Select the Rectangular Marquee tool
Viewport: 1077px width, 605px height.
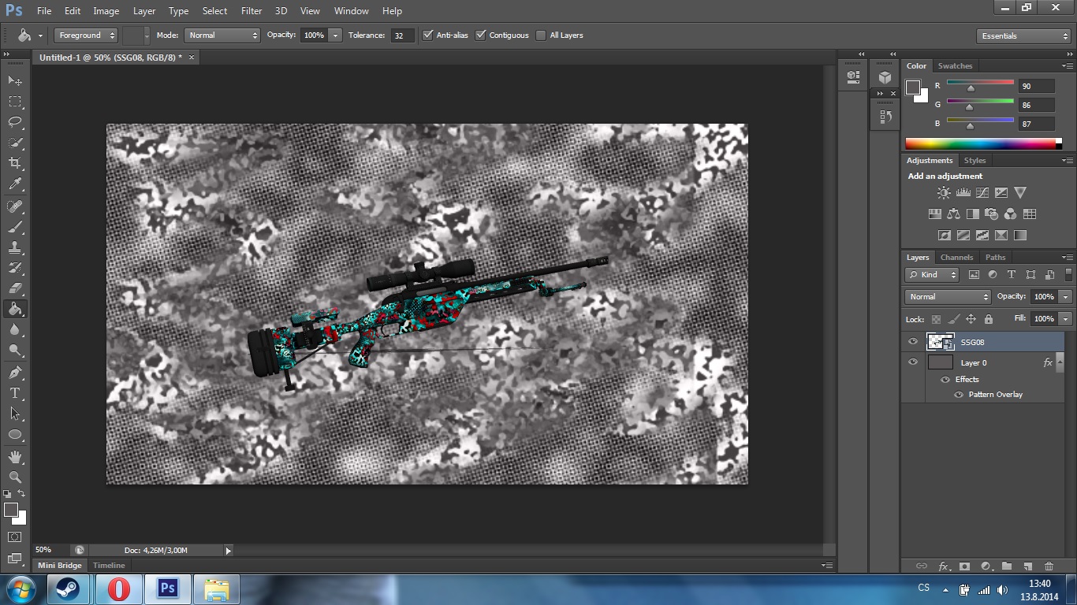(15, 102)
